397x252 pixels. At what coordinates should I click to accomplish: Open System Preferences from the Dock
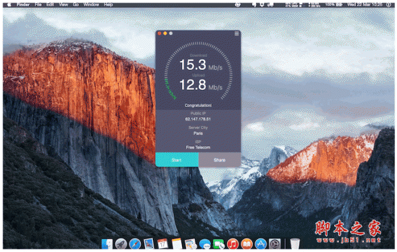point(275,244)
